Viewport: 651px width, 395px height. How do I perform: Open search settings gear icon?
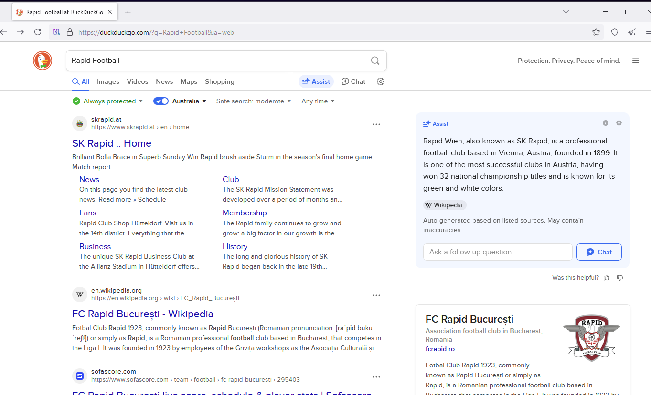click(381, 81)
